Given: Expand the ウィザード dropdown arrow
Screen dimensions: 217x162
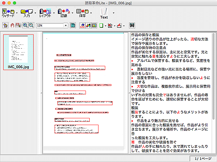Looking at the screenshot, I should point(17,13).
